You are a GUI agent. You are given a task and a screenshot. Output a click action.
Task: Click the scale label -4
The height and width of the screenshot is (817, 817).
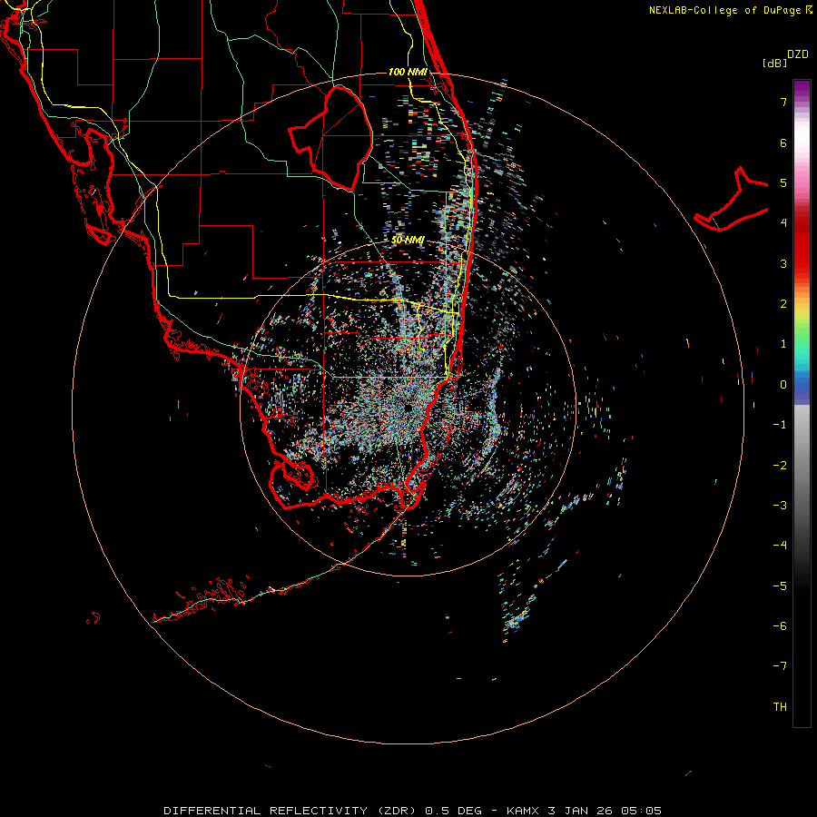780,546
